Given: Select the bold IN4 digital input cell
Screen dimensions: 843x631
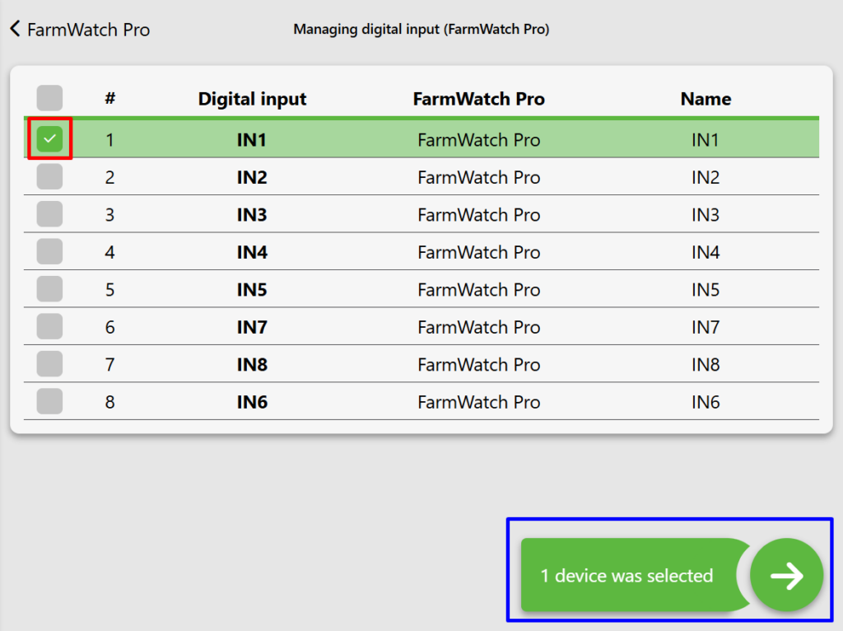Looking at the screenshot, I should click(252, 252).
